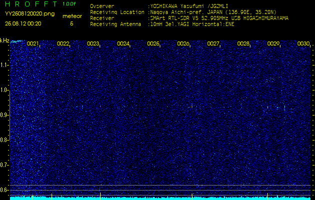Viewport: 315px width, 200px height.
Task: Click yellow meteor marker just after 0026
Action: (192, 196)
